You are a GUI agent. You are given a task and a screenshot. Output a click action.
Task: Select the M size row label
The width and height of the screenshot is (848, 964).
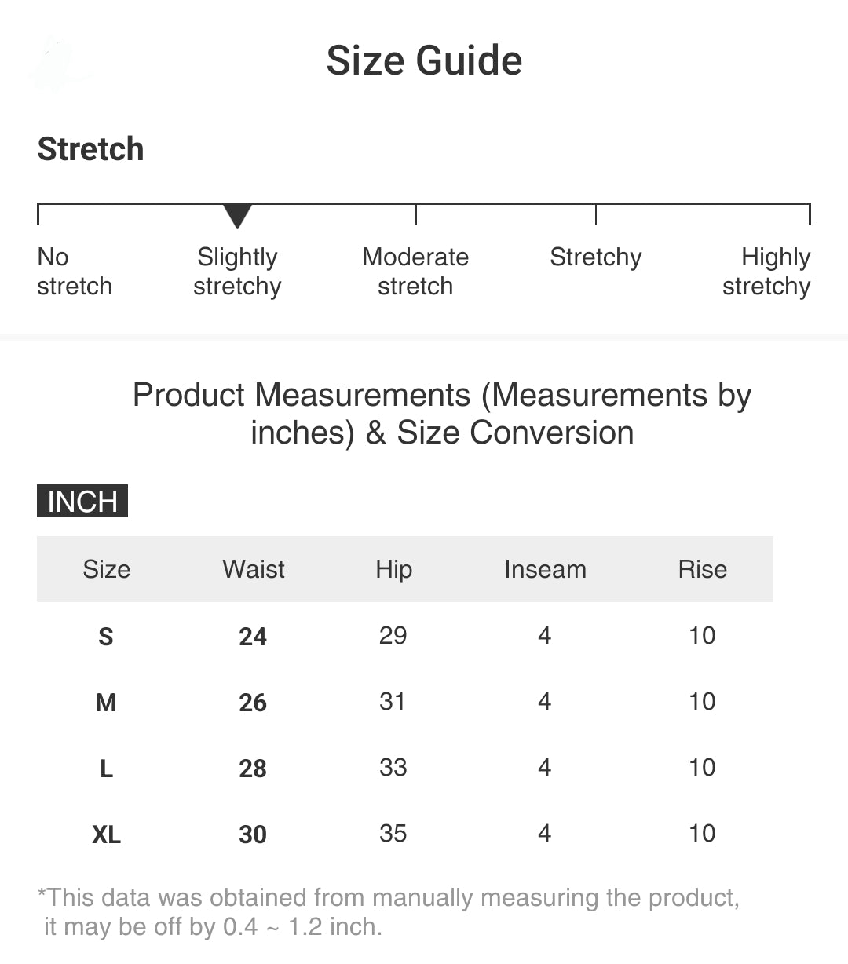point(106,702)
